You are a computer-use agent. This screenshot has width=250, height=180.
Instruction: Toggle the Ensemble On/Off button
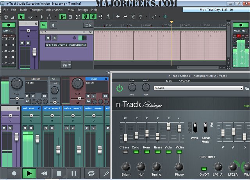pos(203,168)
